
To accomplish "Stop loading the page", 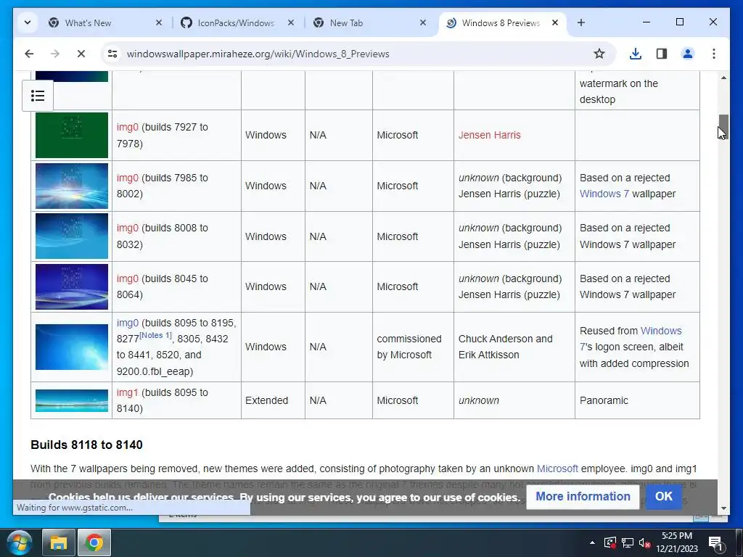I will (81, 54).
